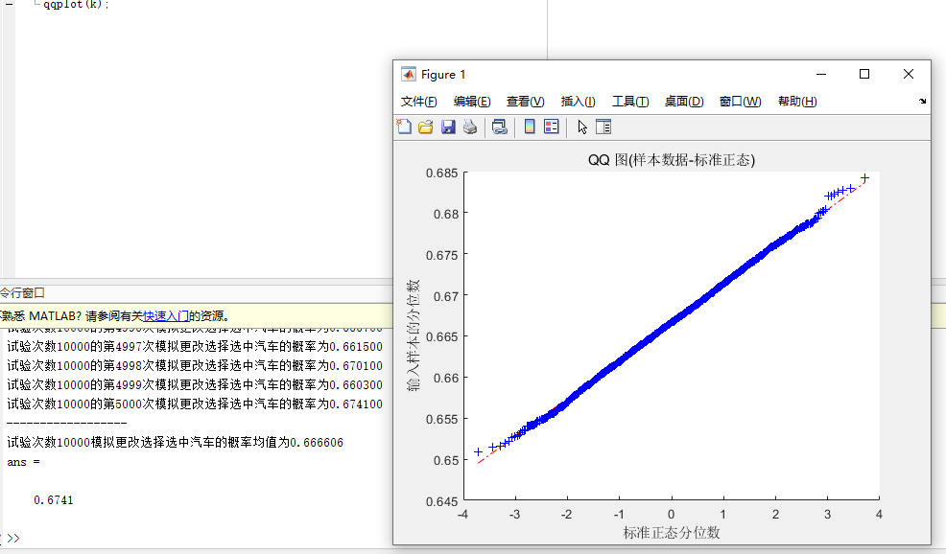The height and width of the screenshot is (554, 946).
Task: Click the New Figure toolbar icon
Action: click(x=404, y=127)
